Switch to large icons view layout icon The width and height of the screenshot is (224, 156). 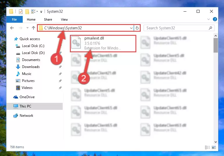[214, 147]
